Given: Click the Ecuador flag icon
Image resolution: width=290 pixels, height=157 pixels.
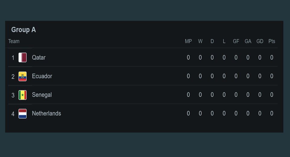Looking at the screenshot, I should [x=23, y=76].
